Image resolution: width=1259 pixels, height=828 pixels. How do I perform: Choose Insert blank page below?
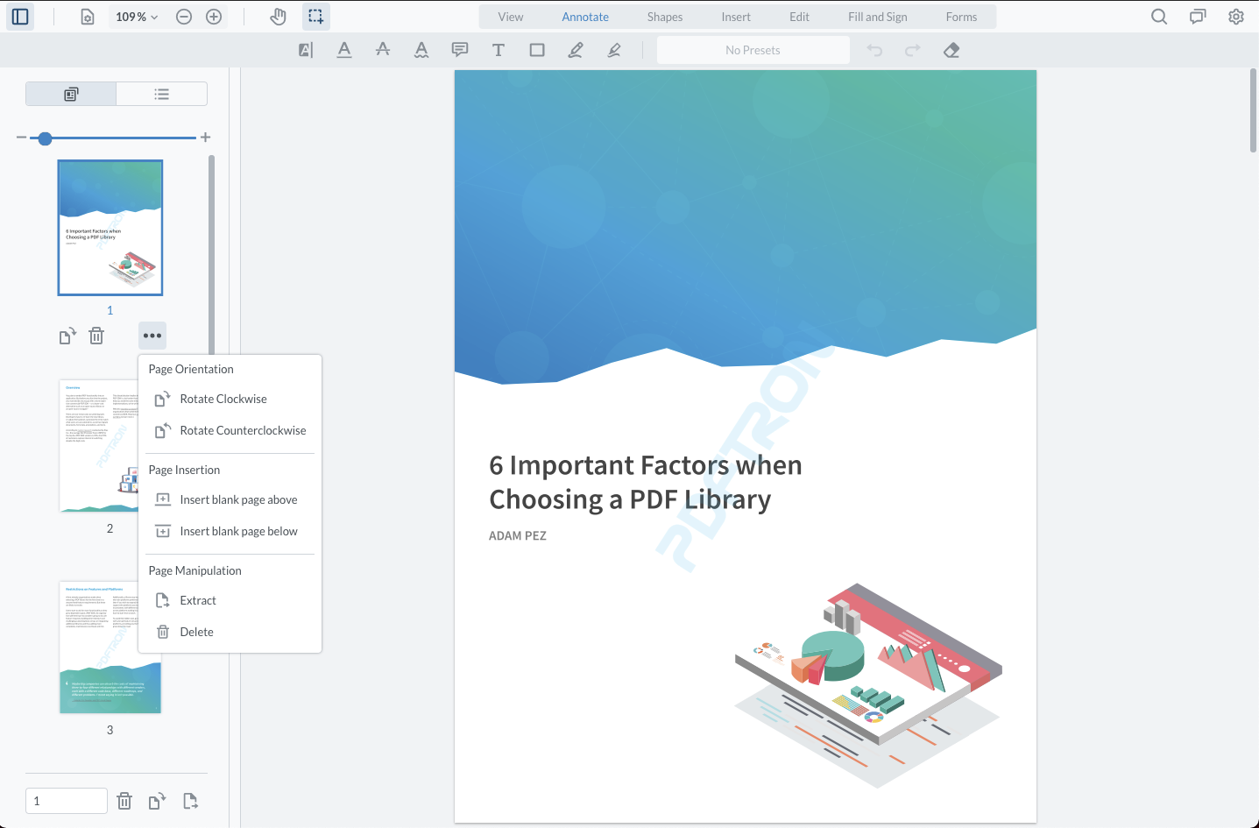(230, 531)
